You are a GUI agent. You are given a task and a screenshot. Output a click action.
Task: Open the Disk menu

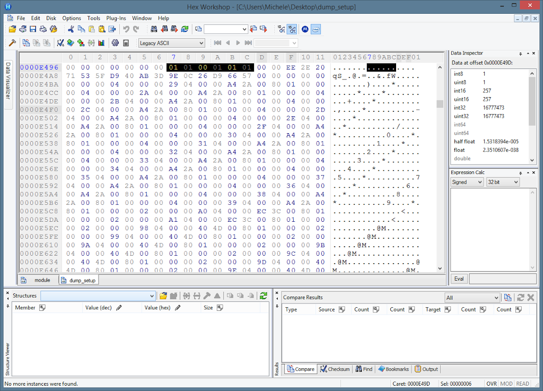pos(51,18)
